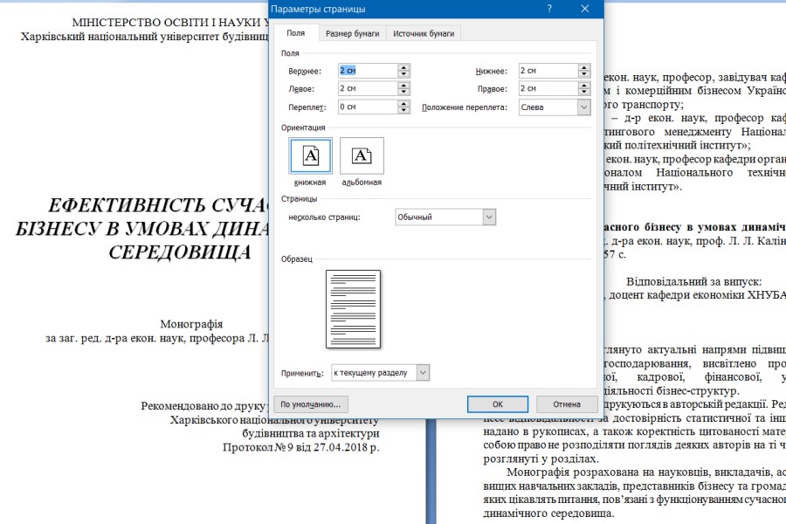Screen dimensions: 786x524
Task: Click the Переплет gutter input field
Action: [x=368, y=107]
